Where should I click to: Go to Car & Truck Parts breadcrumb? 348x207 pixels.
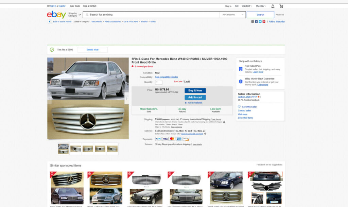131,22
